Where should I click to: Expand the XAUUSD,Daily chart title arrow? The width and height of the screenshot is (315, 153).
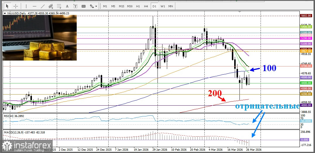point(5,13)
